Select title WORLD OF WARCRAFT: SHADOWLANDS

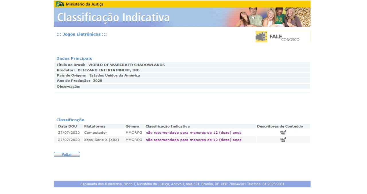coord(126,65)
